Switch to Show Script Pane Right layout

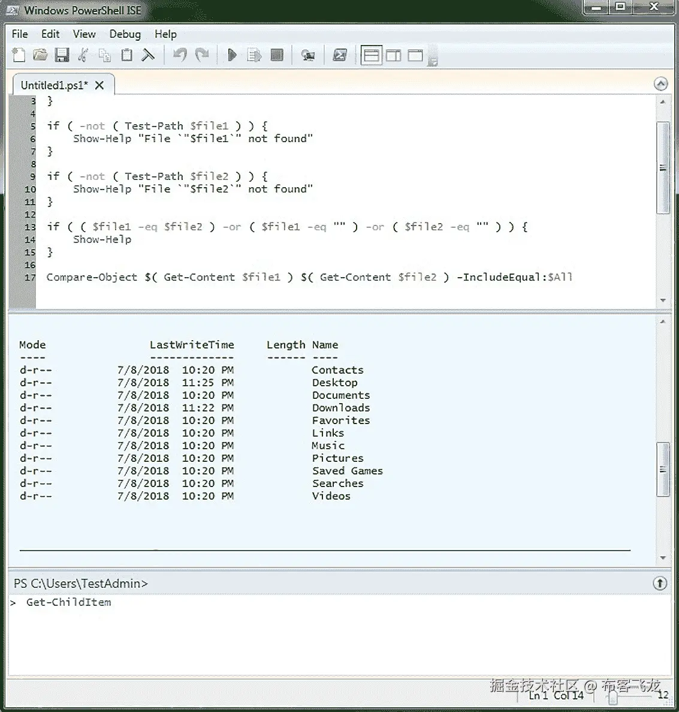point(393,55)
